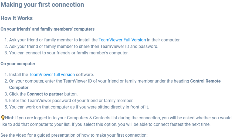Click the Making your first connection heading
The width and height of the screenshot is (233, 138).
pos(42,5)
